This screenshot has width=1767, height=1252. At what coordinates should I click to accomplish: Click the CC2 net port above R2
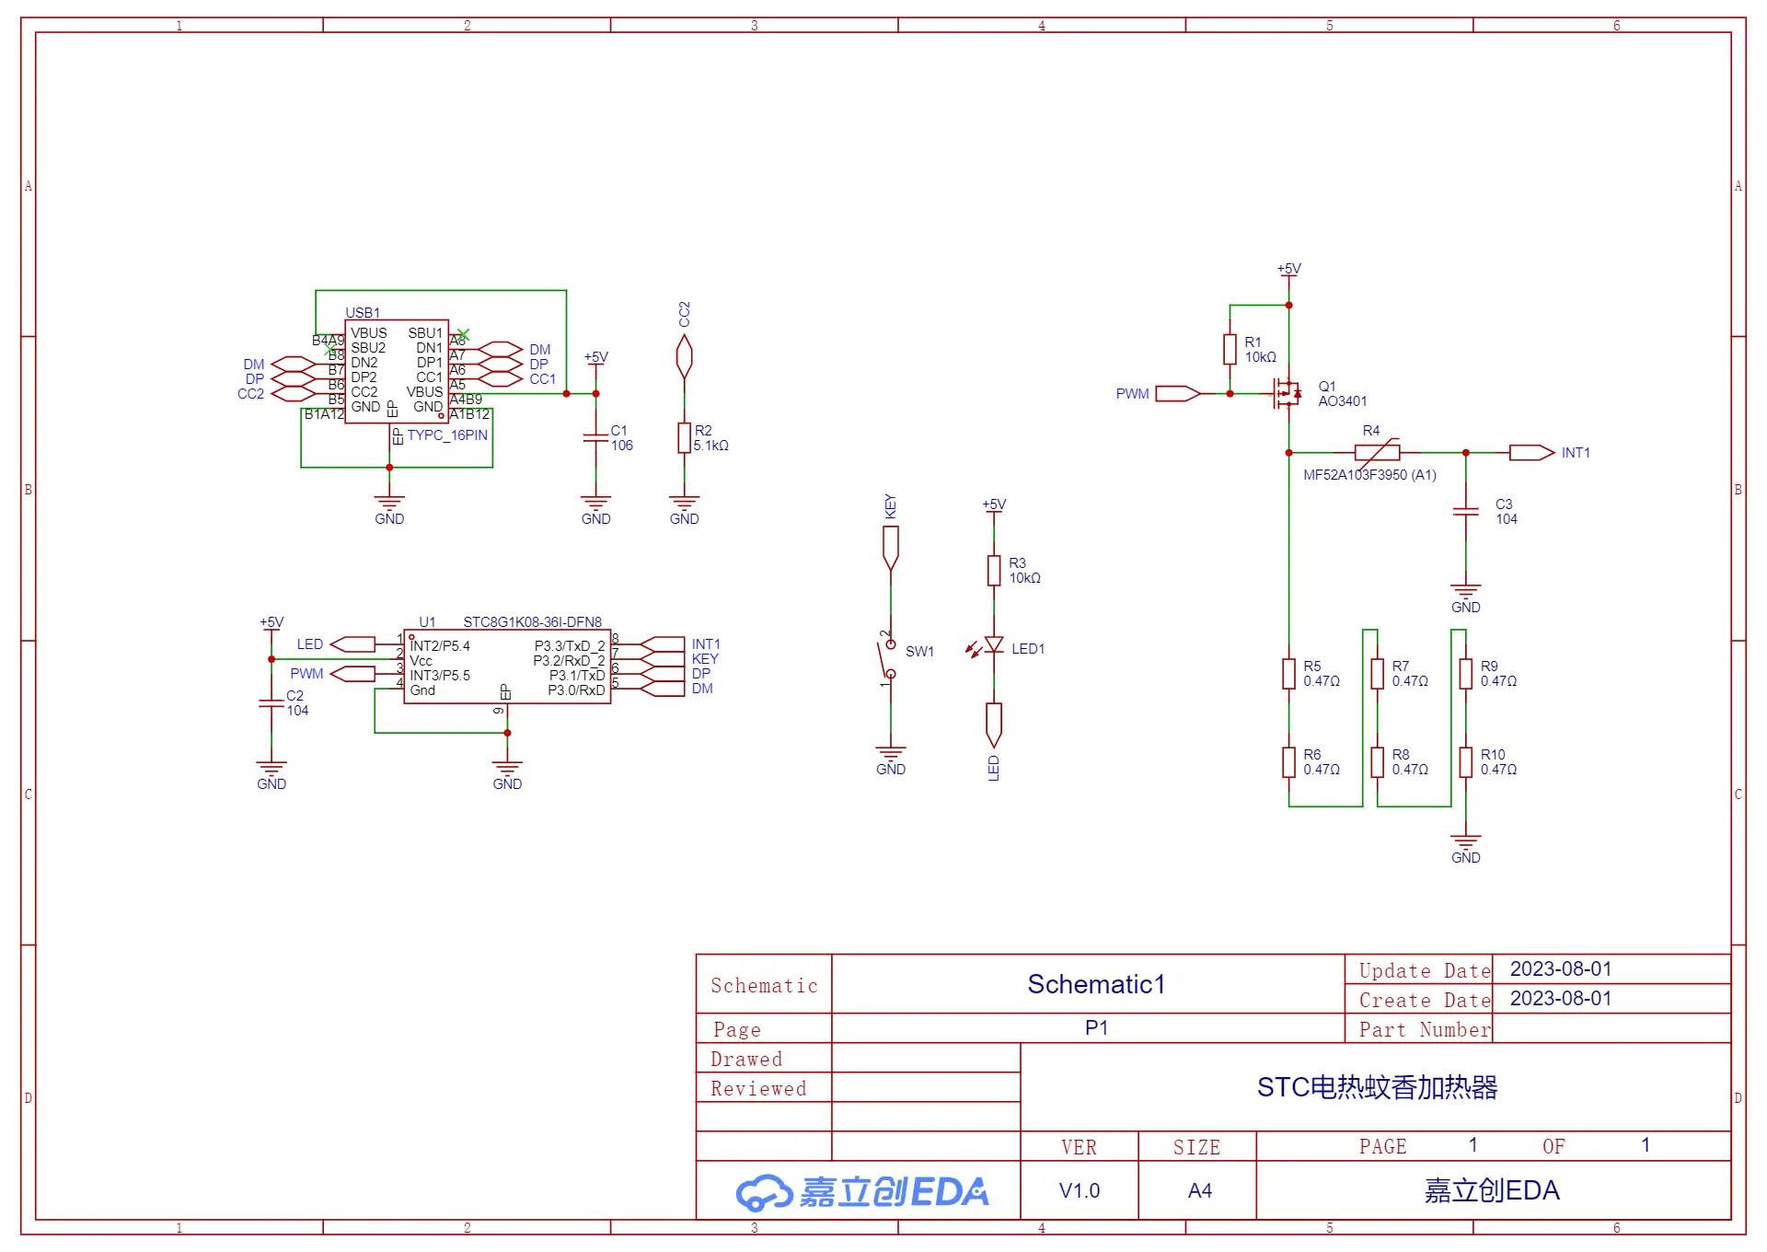684,356
